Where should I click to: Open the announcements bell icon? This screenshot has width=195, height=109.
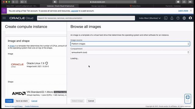[x=172, y=18]
